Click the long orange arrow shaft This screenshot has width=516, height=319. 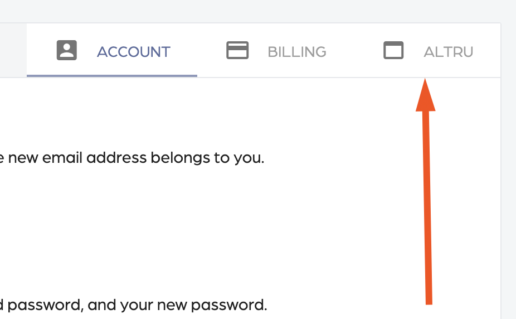point(427,207)
